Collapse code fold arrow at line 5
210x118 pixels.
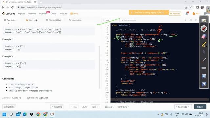point(109,34)
